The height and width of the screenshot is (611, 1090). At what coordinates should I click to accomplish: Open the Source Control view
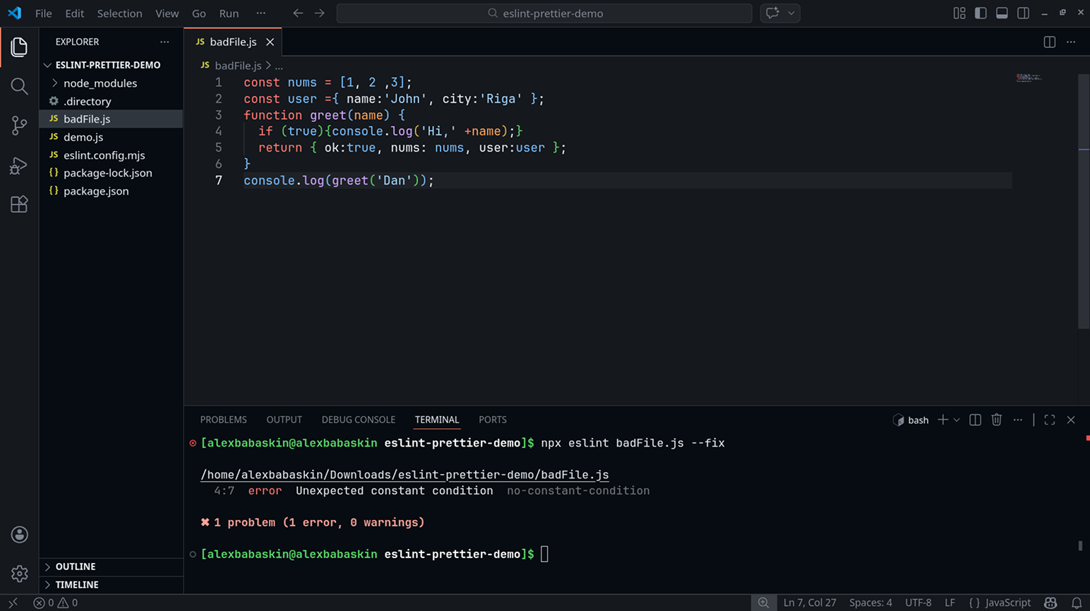[19, 126]
